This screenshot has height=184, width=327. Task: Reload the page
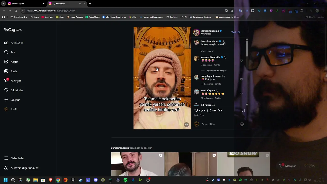(x=16, y=11)
